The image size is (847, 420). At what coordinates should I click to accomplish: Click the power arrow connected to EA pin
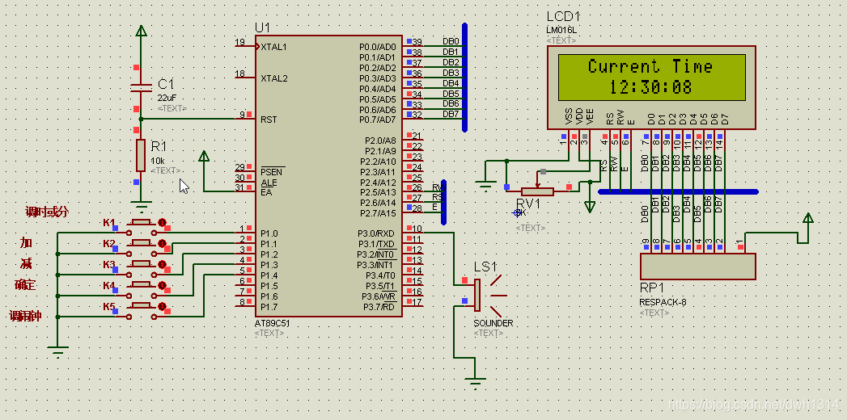[x=204, y=157]
